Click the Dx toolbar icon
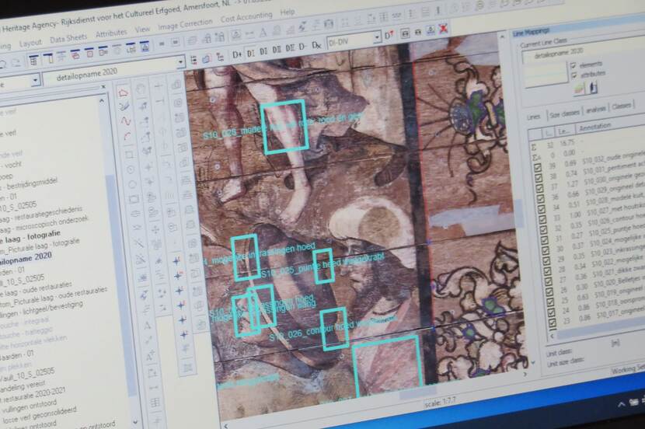The height and width of the screenshot is (429, 645). pos(316,45)
